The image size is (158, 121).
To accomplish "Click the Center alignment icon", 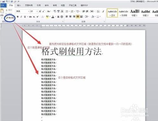I will 70,17.
